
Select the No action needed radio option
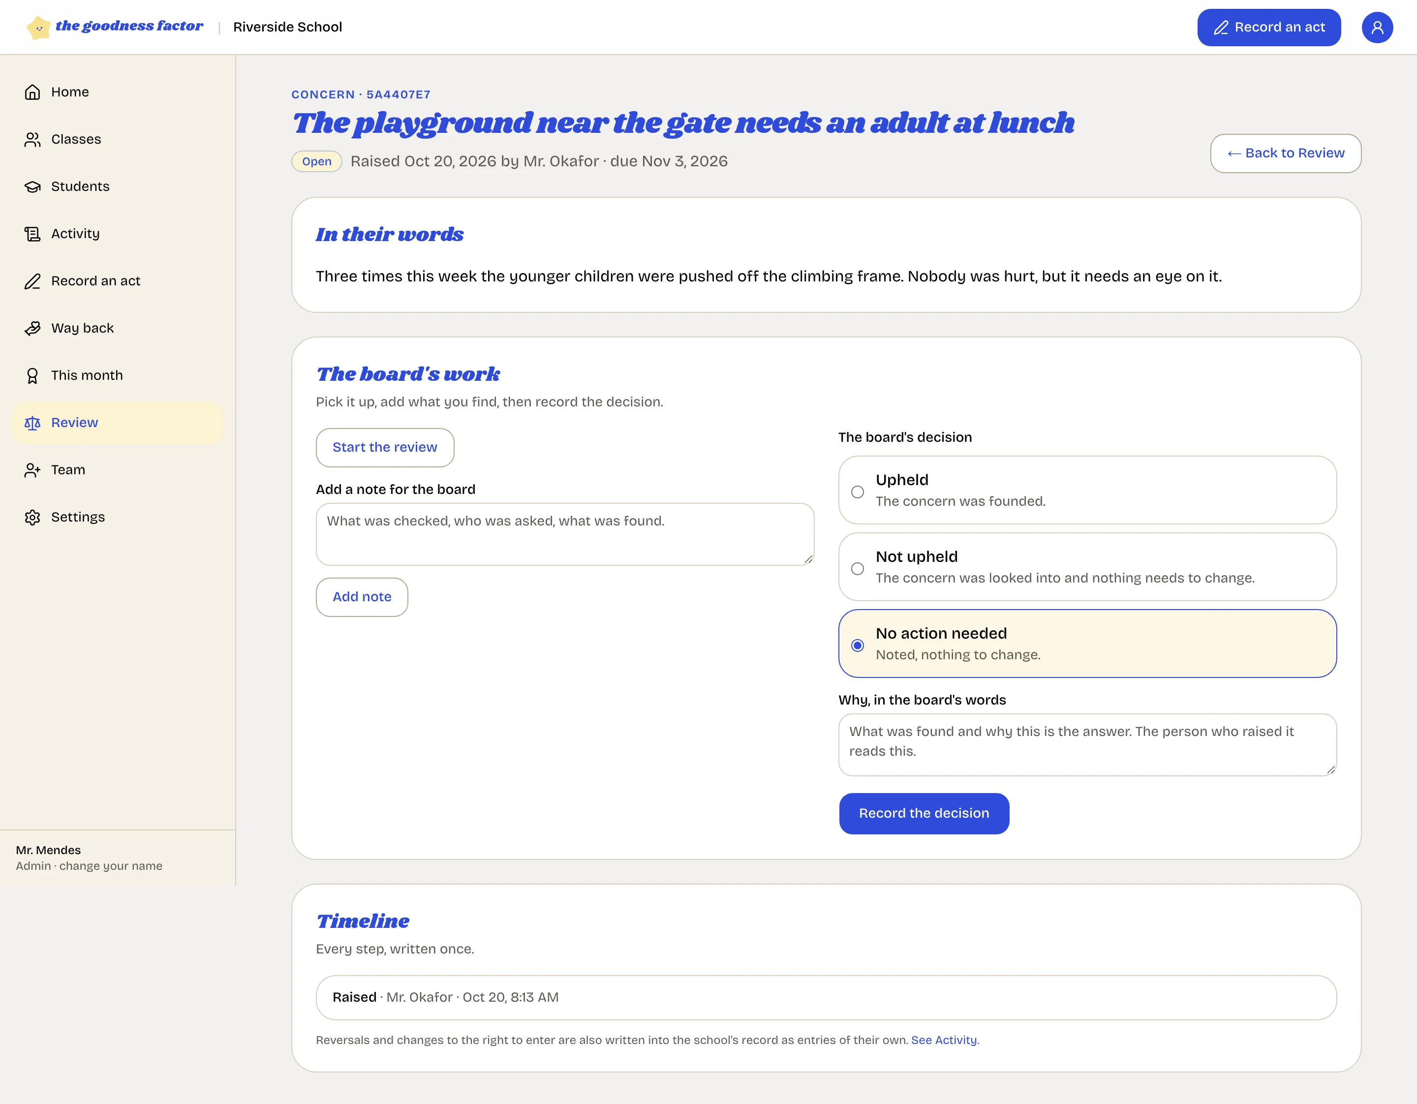857,645
